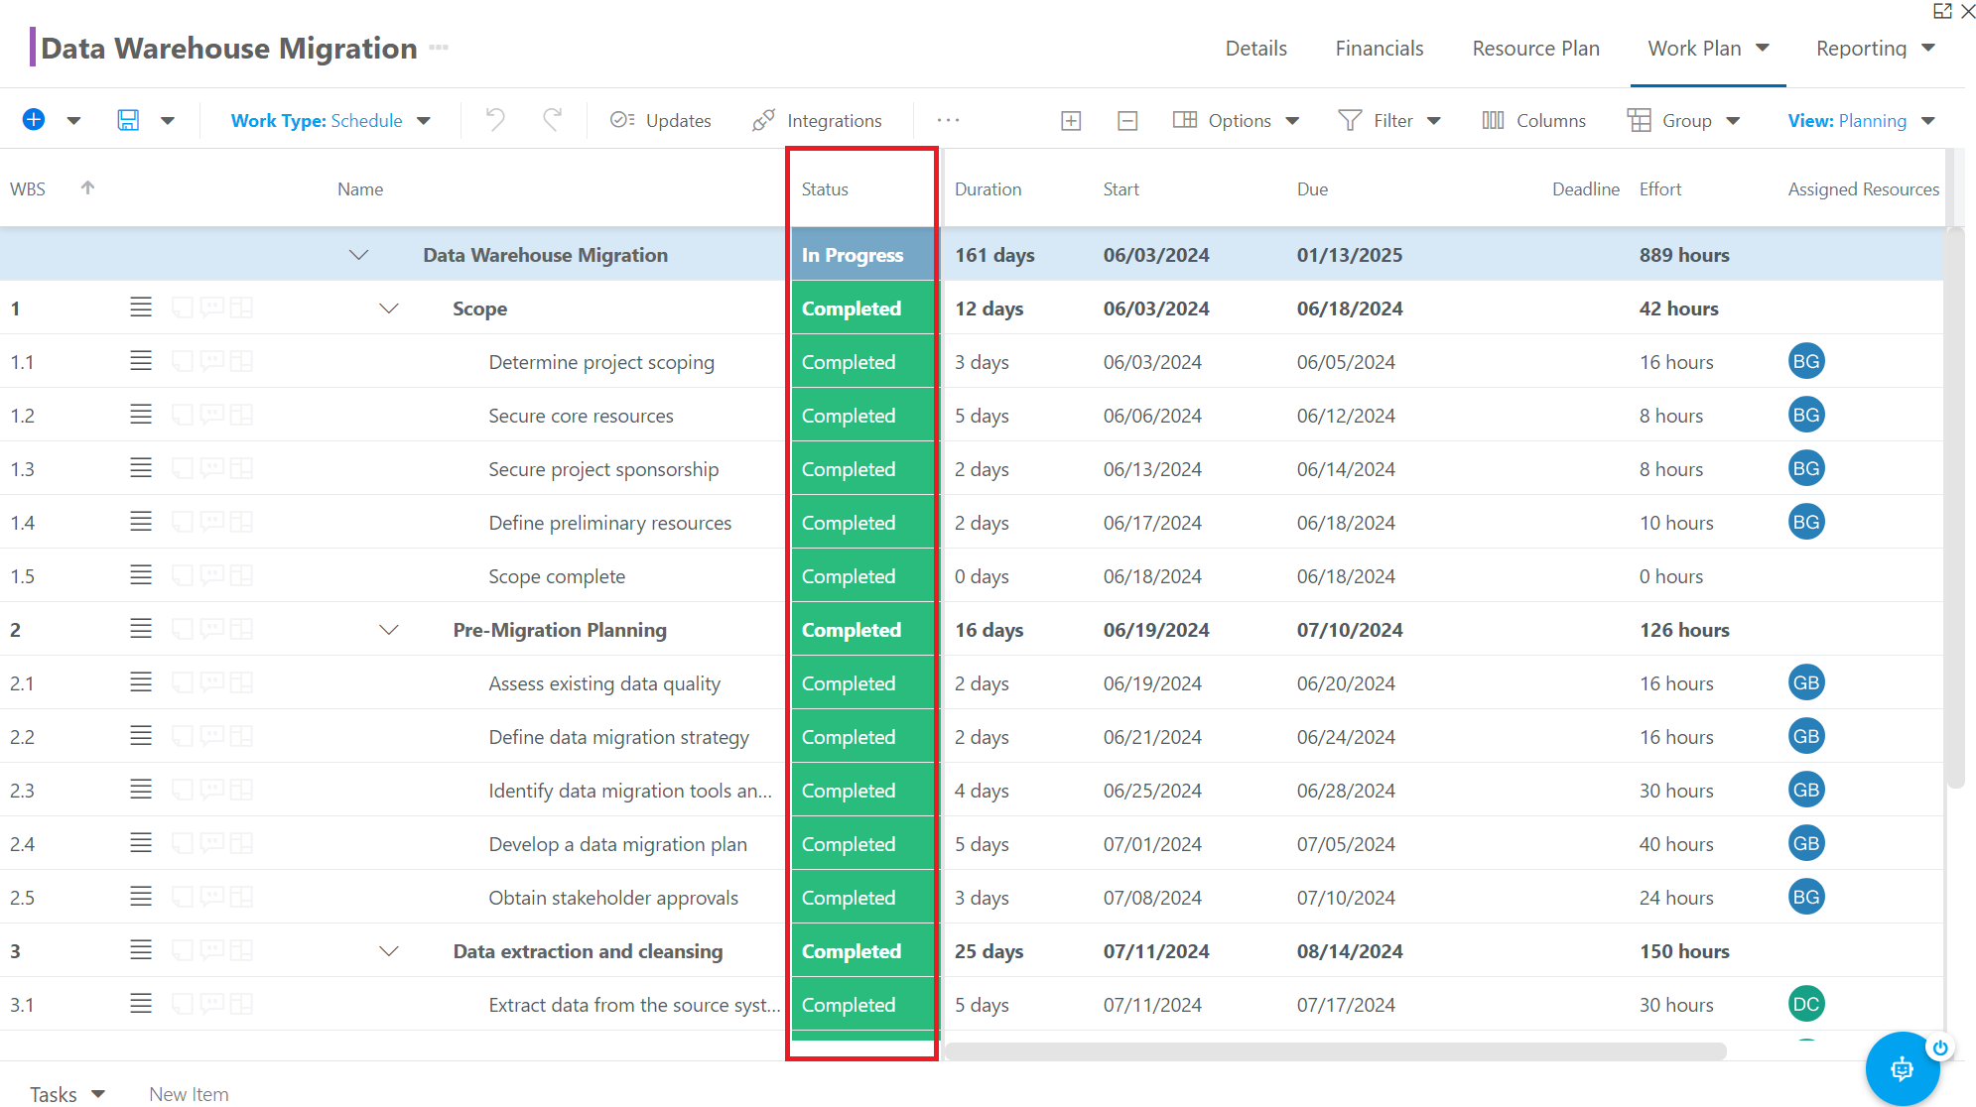This screenshot has height=1107, width=1976.
Task: Click the GB avatar on Assess existing data quality row
Action: pos(1806,682)
